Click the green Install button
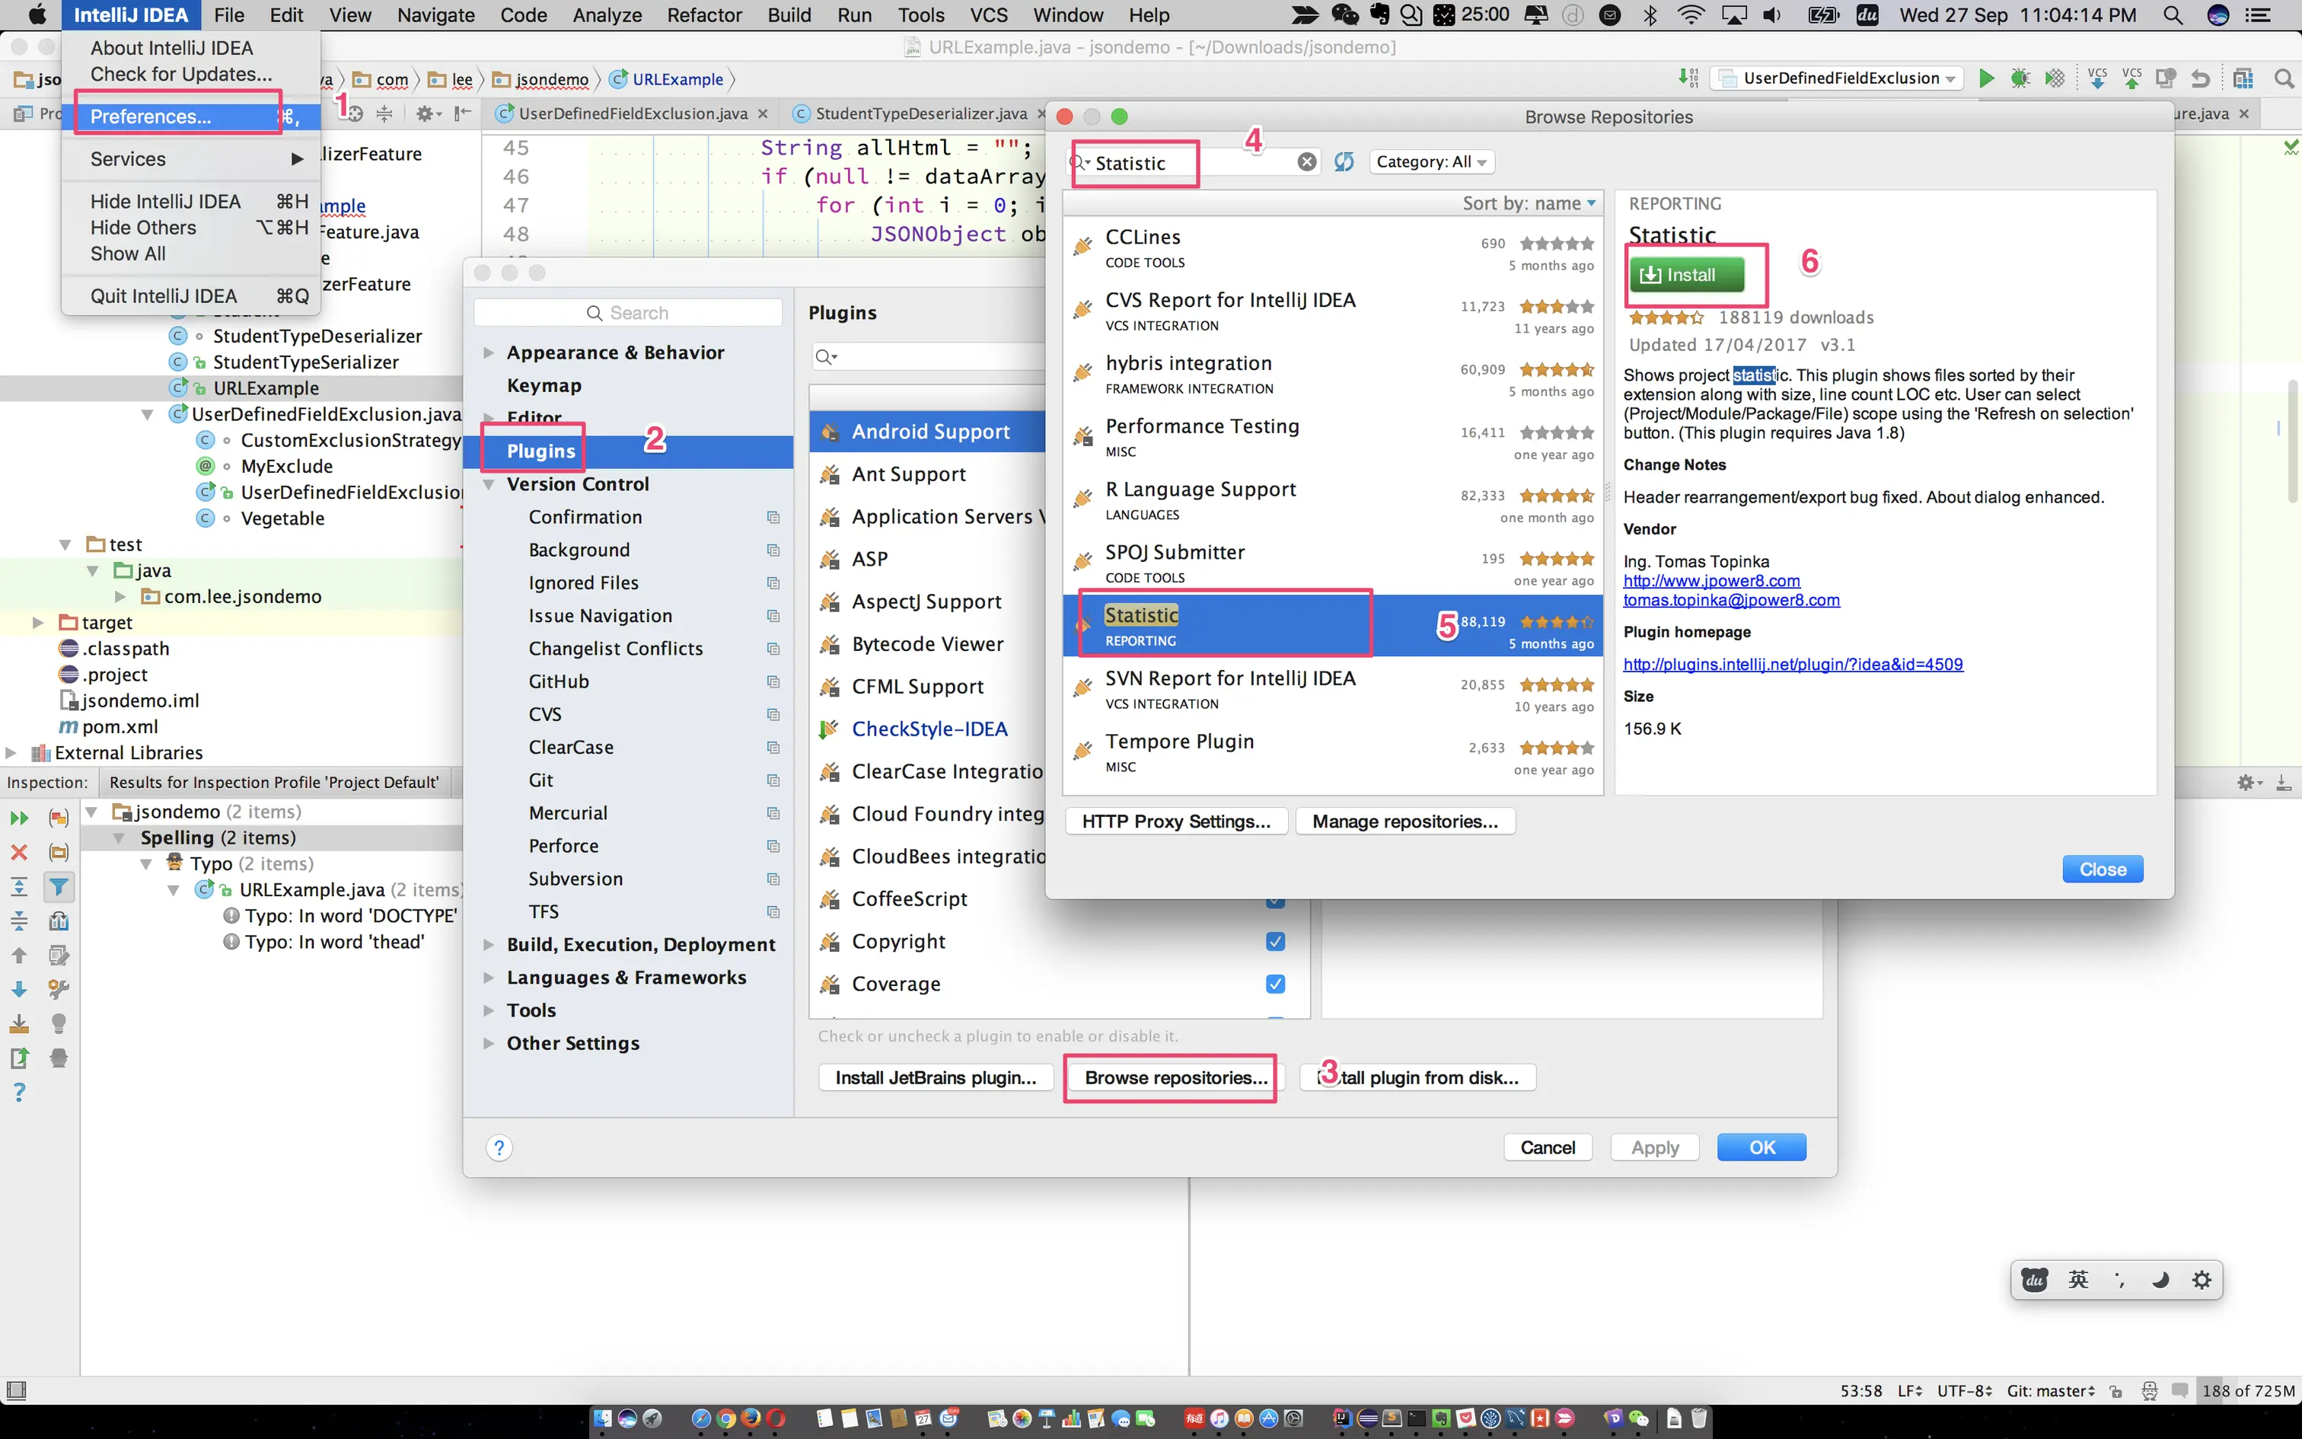Viewport: 2302px width, 1439px height. click(x=1687, y=275)
